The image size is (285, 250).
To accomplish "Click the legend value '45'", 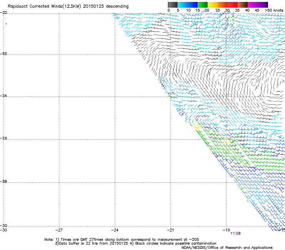I will [257, 10].
